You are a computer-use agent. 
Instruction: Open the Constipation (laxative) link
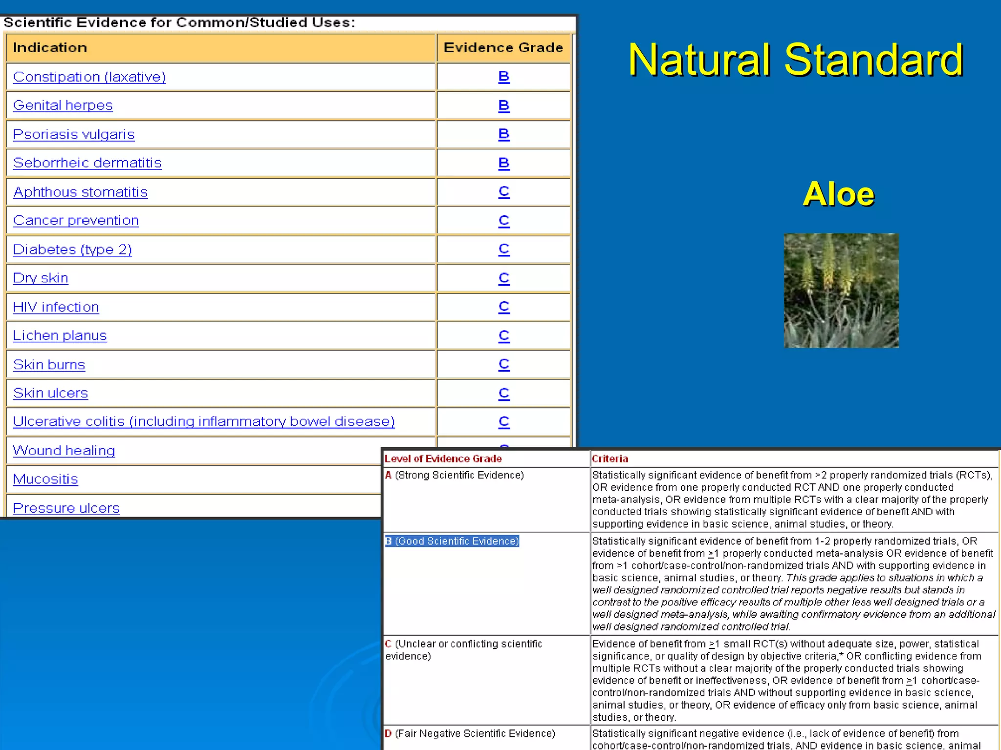pyautogui.click(x=89, y=77)
